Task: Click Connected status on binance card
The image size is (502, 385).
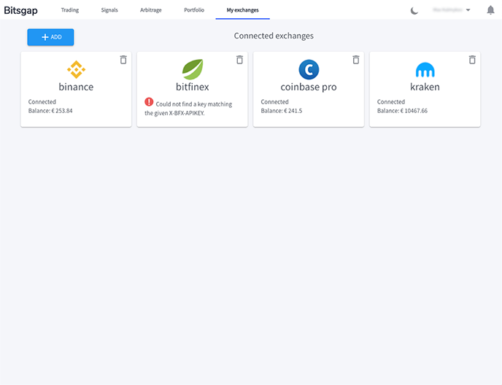Action: (42, 102)
